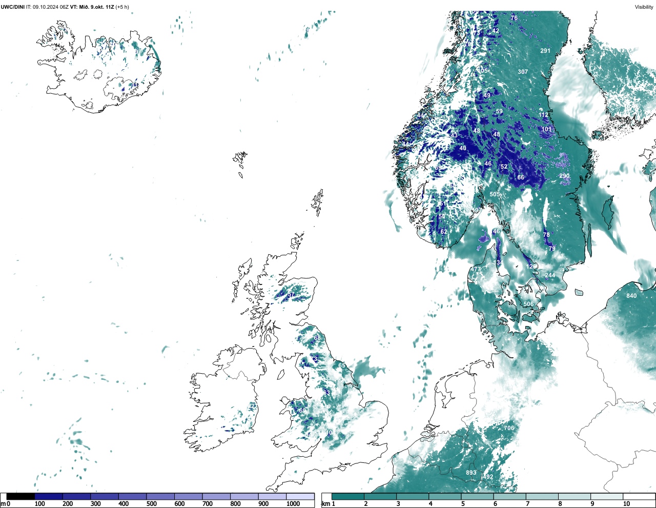Click the 600–700 m legend swatch
Screen dimensions: 656x508
(x=189, y=497)
